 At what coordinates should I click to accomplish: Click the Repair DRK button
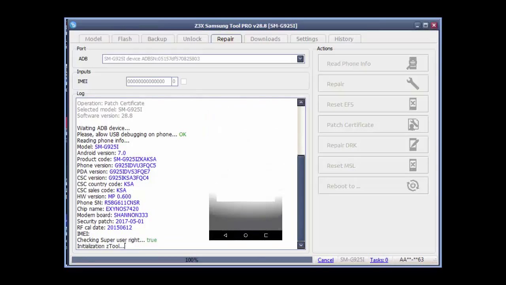pyautogui.click(x=373, y=145)
